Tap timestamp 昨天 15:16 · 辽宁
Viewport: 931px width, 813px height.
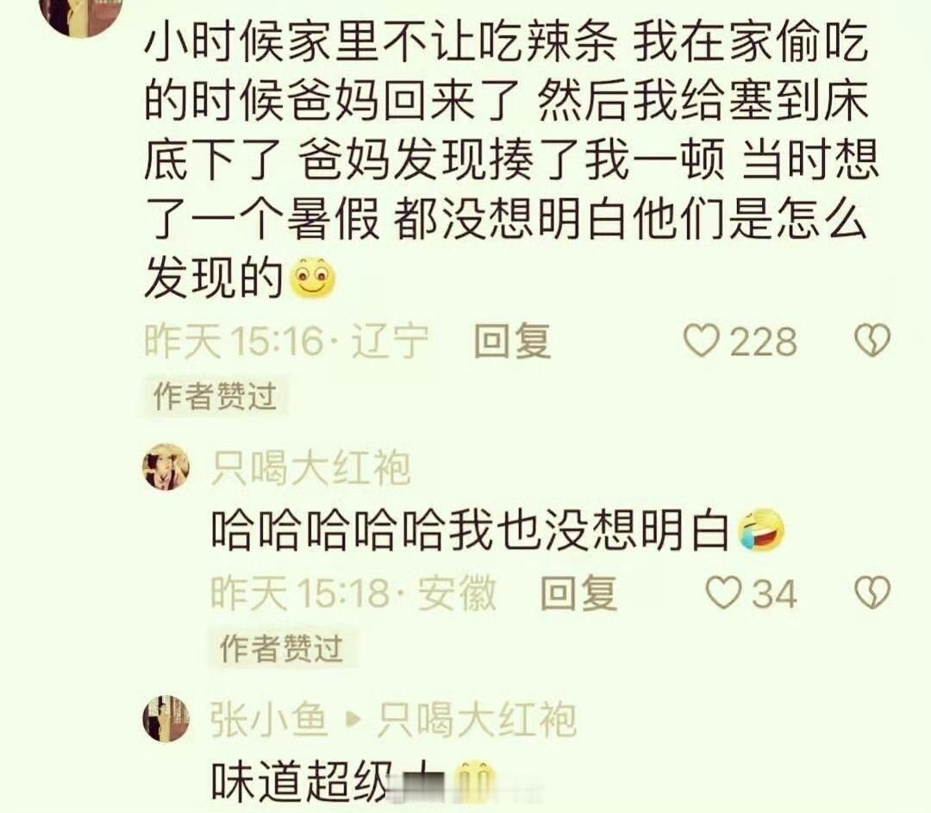pyautogui.click(x=287, y=341)
